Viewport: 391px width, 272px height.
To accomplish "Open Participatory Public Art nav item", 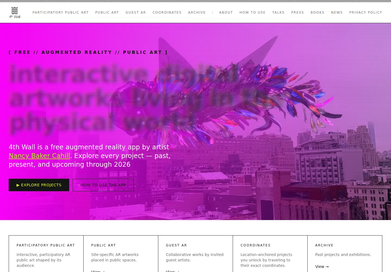I will 61,13.
